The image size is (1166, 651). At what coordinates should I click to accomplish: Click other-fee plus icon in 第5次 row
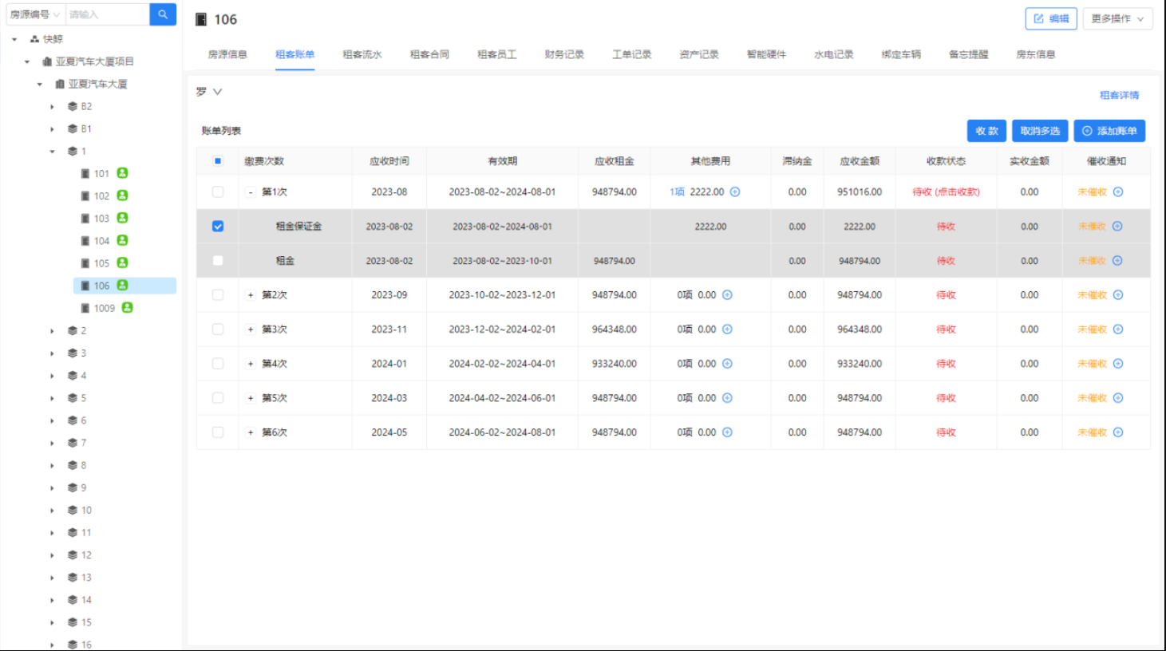(727, 398)
